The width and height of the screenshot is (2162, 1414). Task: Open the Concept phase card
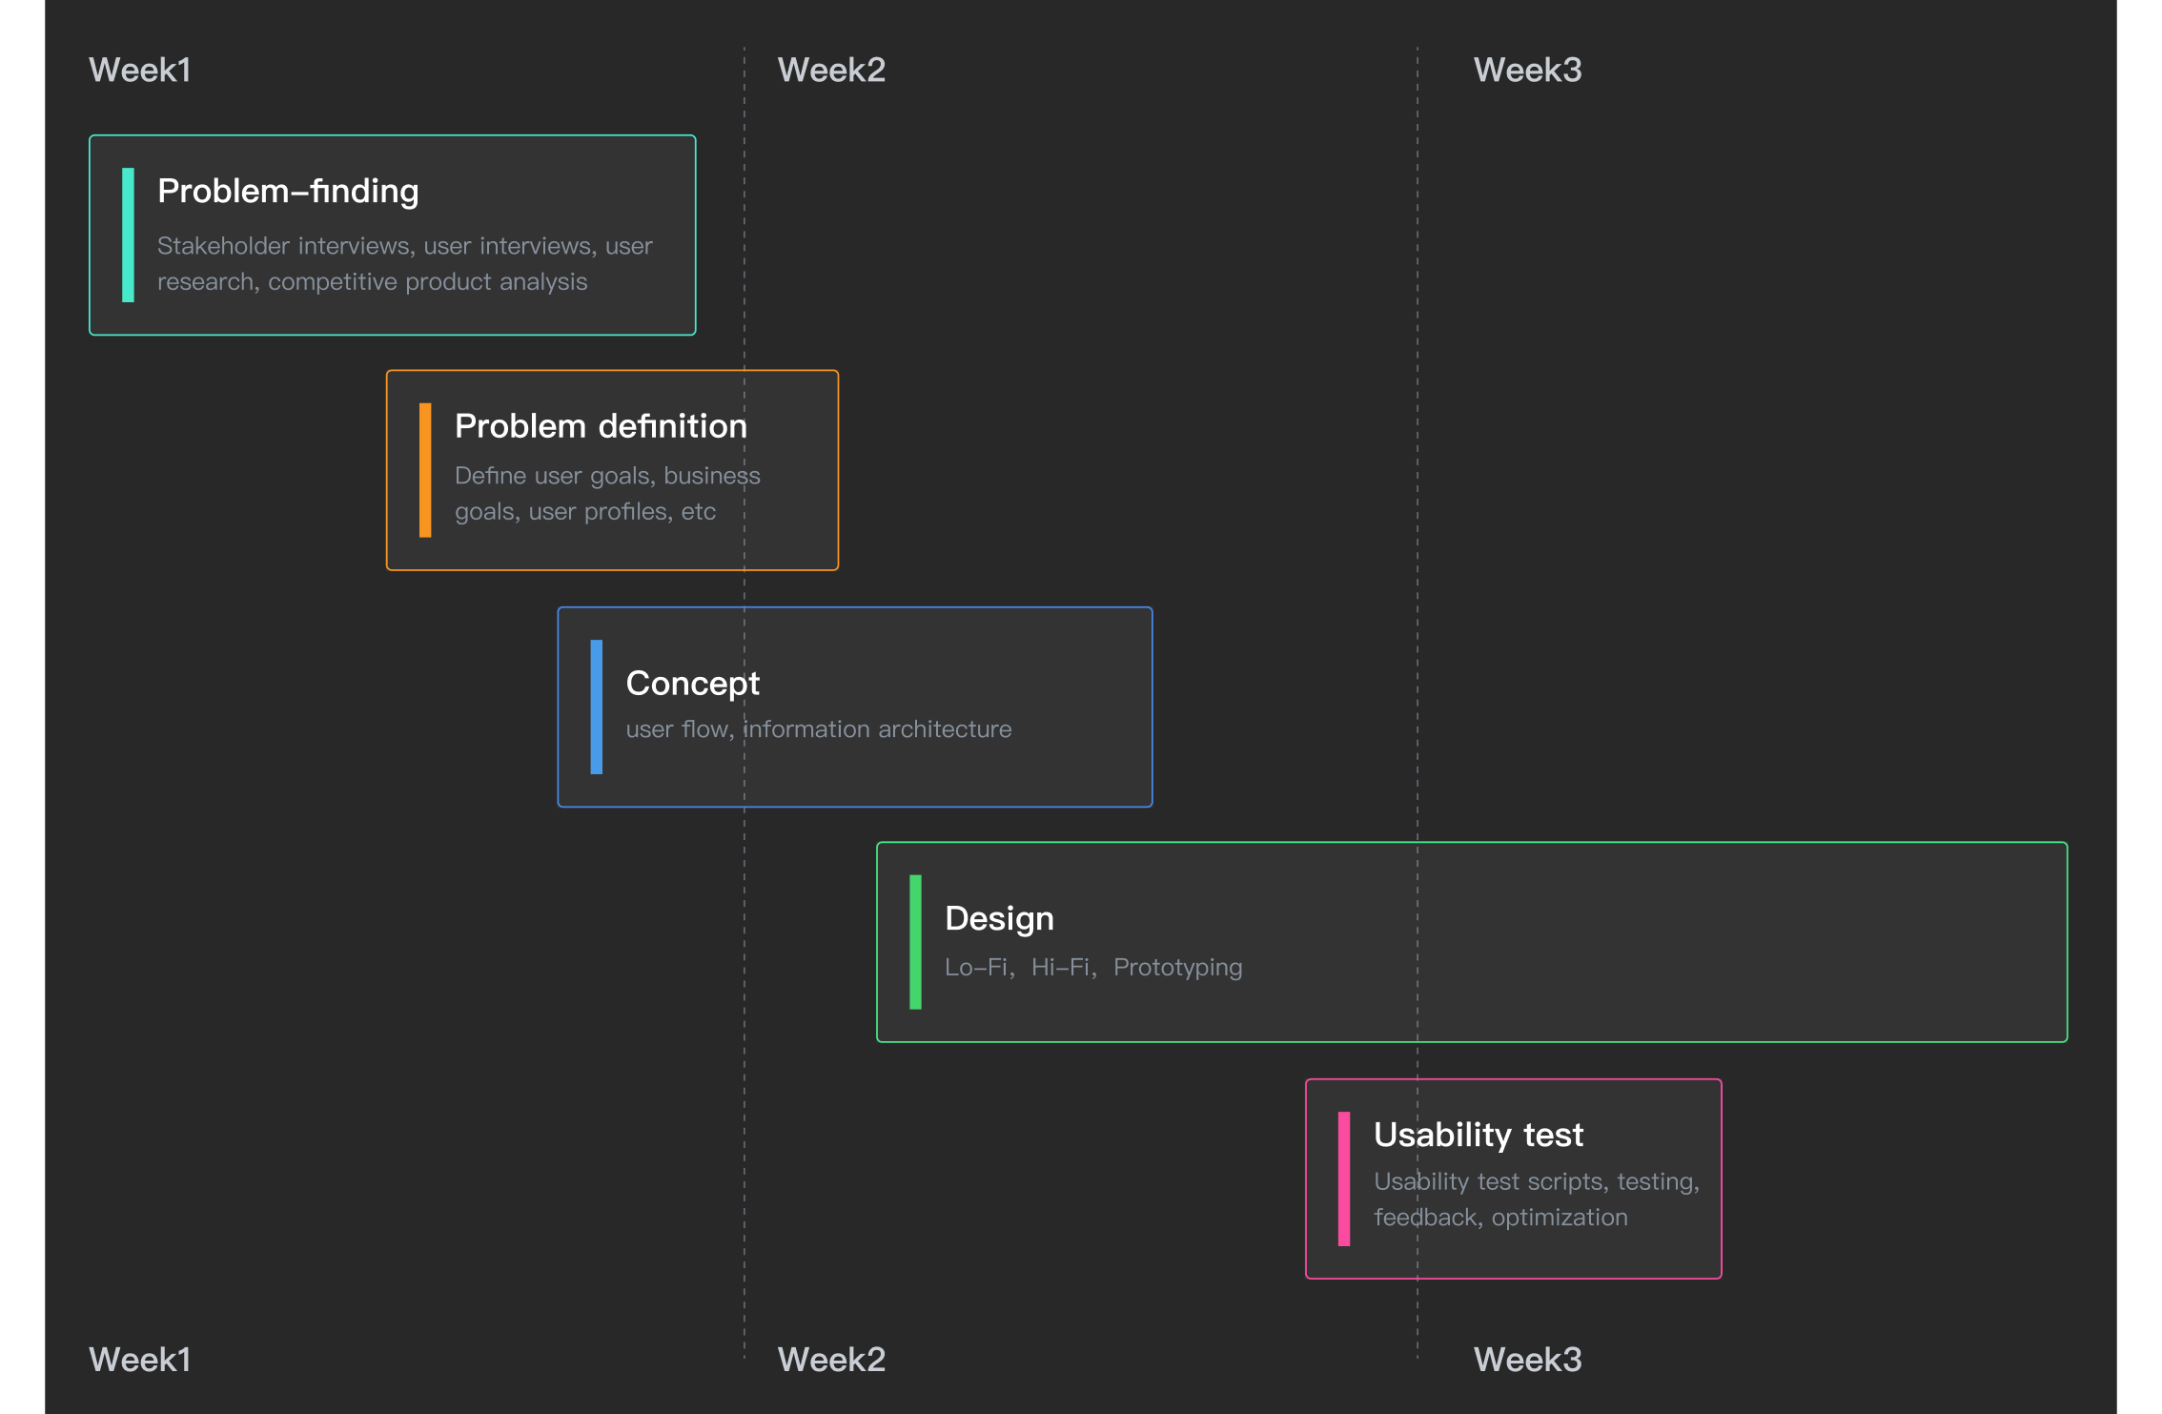[855, 707]
